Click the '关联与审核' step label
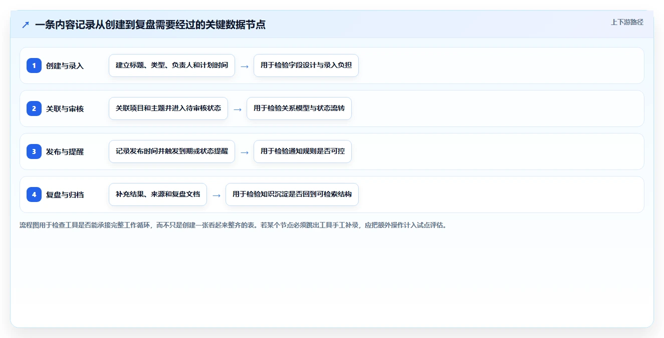This screenshot has width=664, height=338. (x=65, y=109)
